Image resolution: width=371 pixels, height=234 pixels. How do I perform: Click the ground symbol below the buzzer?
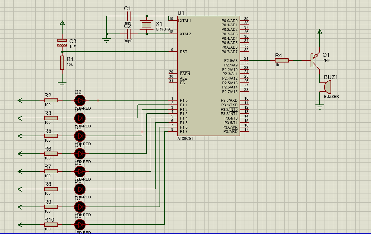(320, 106)
